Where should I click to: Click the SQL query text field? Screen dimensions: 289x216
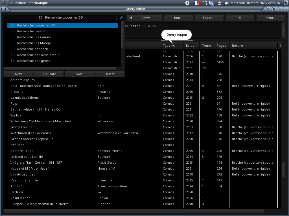(203, 30)
